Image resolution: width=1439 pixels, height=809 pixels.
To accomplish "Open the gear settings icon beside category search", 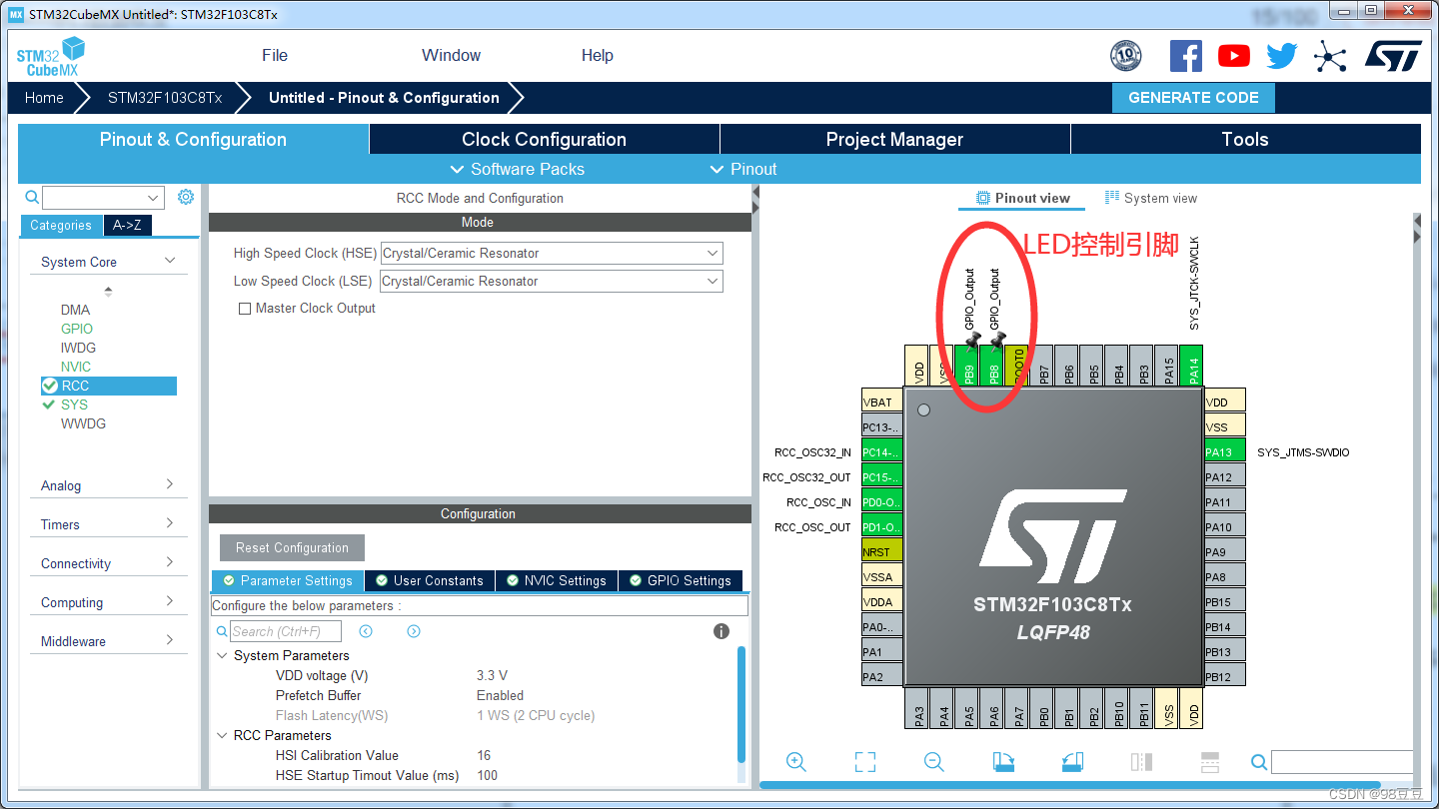I will [x=186, y=197].
